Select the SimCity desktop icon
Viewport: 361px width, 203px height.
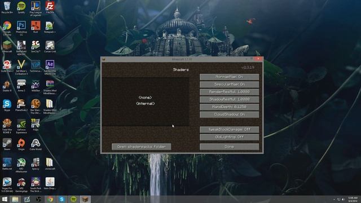(36, 47)
